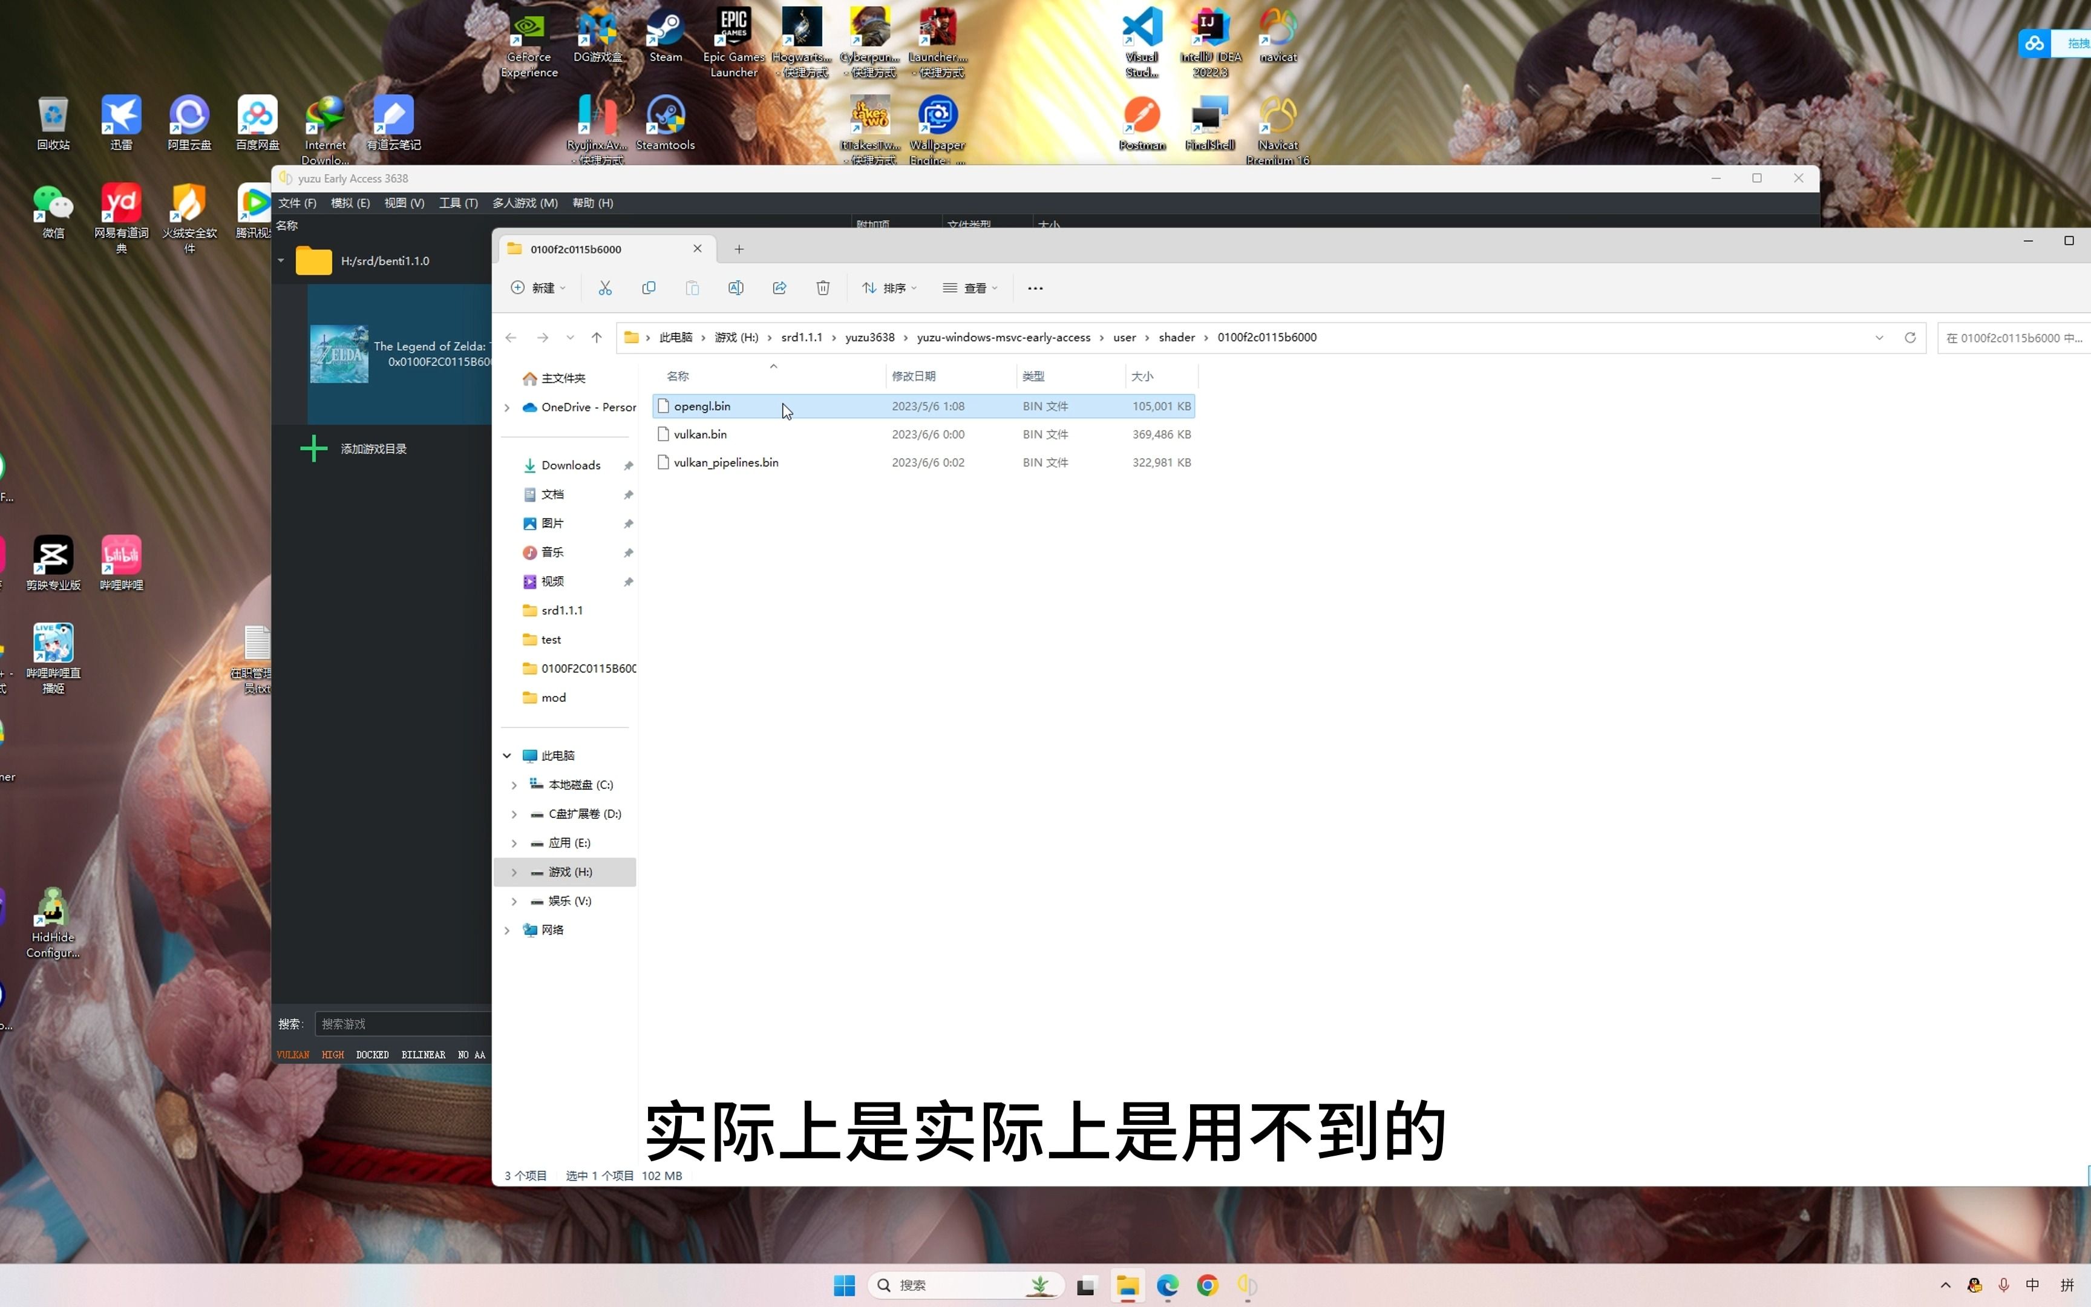2091x1307 pixels.
Task: Show hidden tray icons with the chevron
Action: [x=1946, y=1285]
